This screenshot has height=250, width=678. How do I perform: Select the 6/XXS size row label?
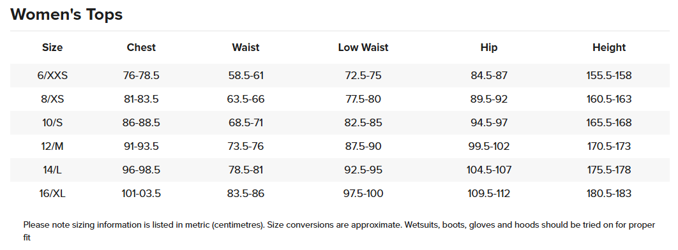pos(52,75)
